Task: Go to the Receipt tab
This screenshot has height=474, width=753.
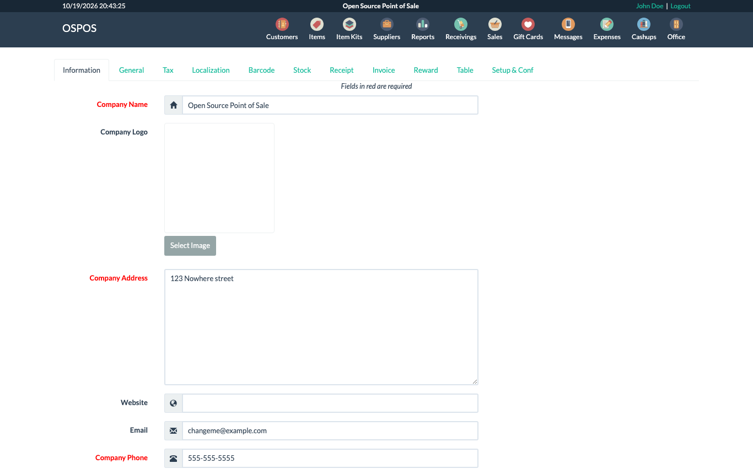Action: 342,70
